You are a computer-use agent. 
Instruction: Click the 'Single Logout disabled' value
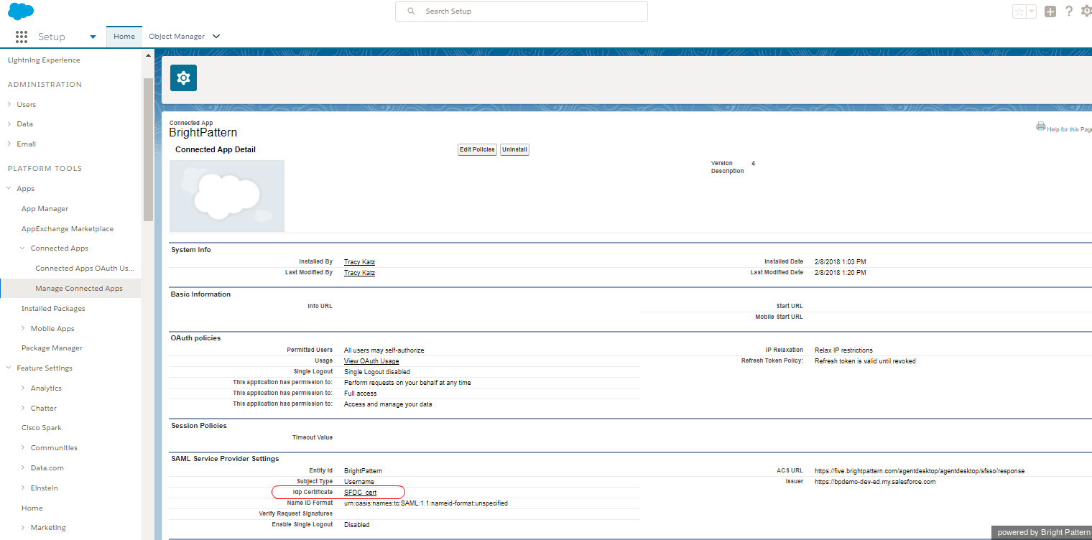point(377,372)
